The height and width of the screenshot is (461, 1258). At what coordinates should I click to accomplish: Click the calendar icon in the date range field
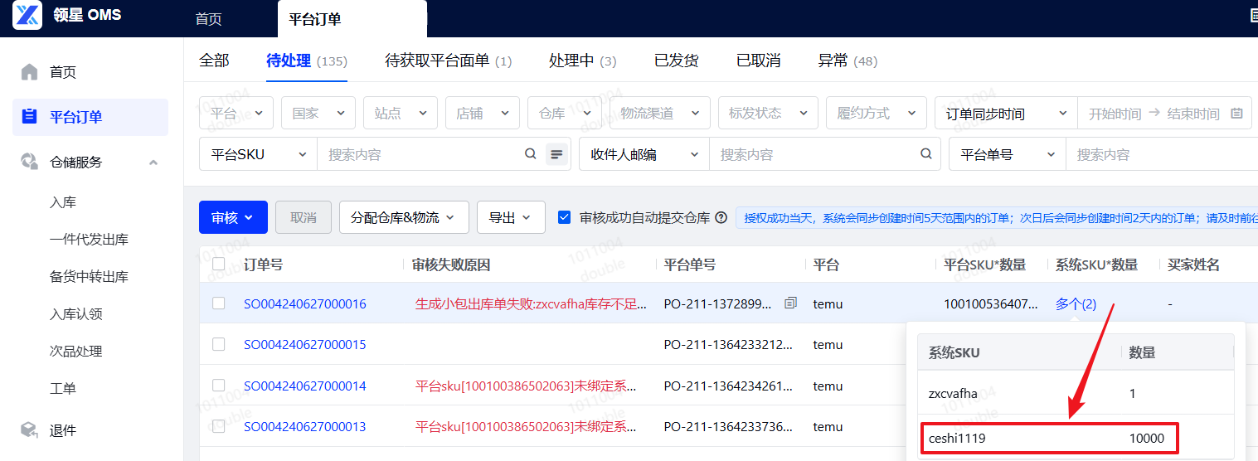(1236, 114)
